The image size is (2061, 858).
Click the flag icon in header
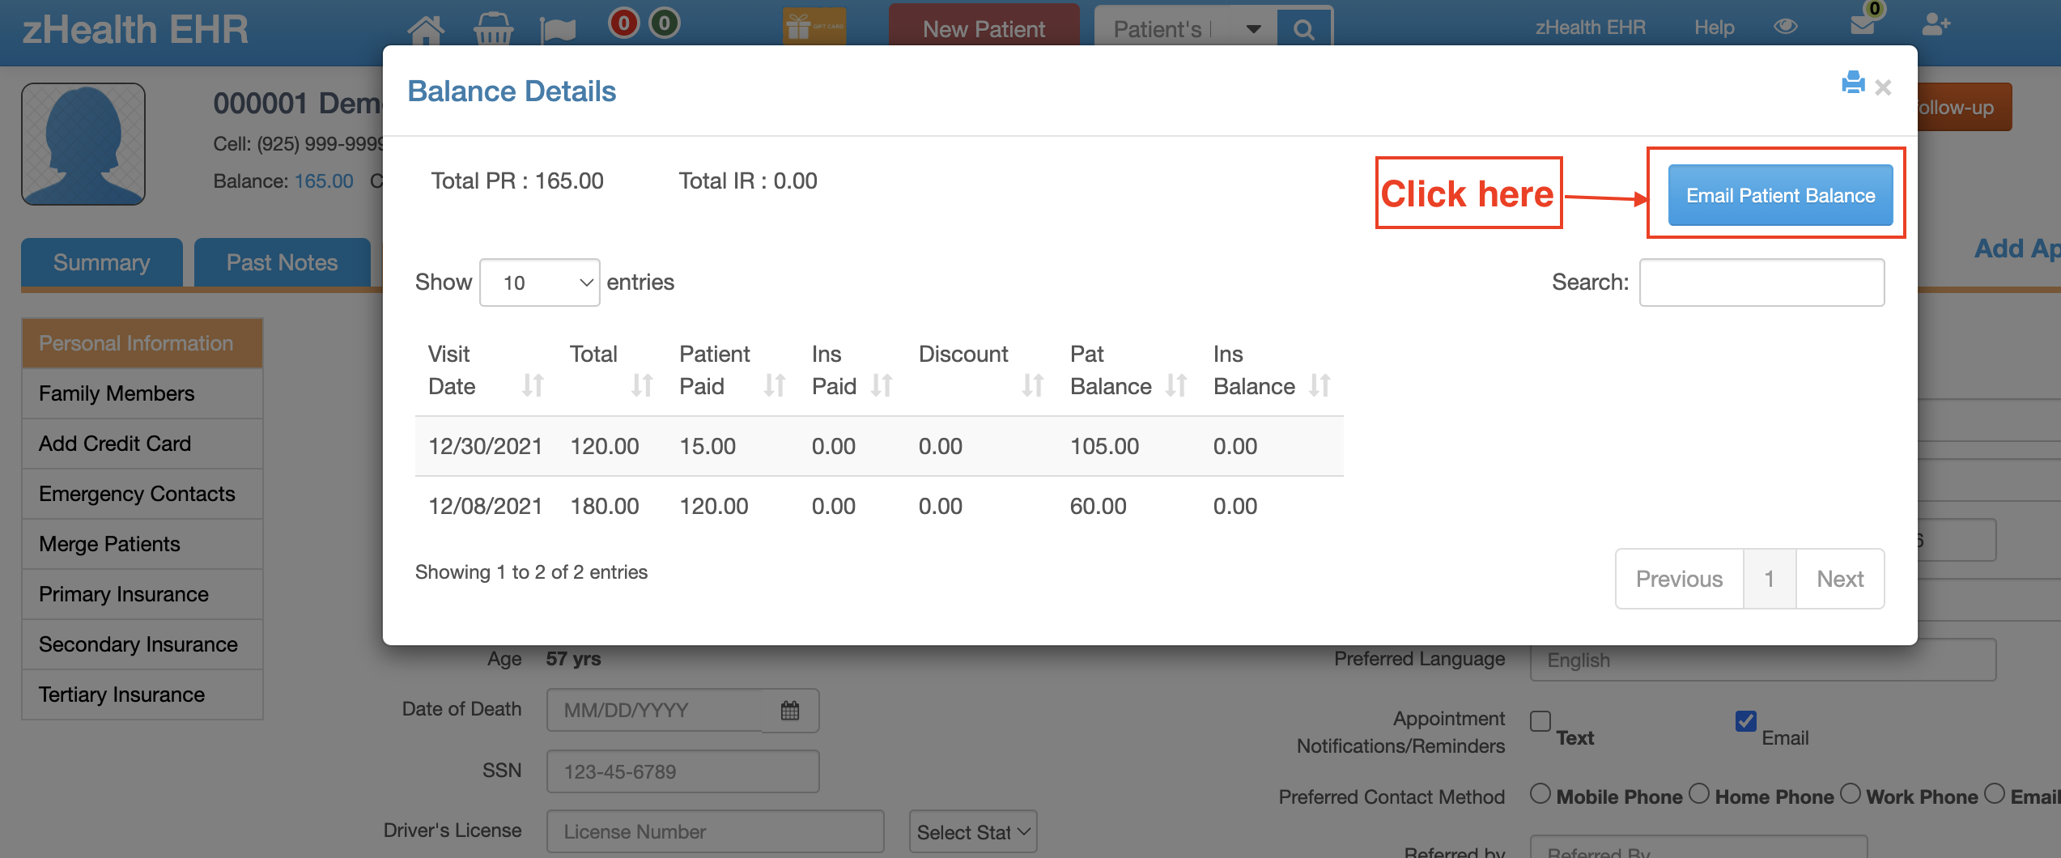point(558,30)
